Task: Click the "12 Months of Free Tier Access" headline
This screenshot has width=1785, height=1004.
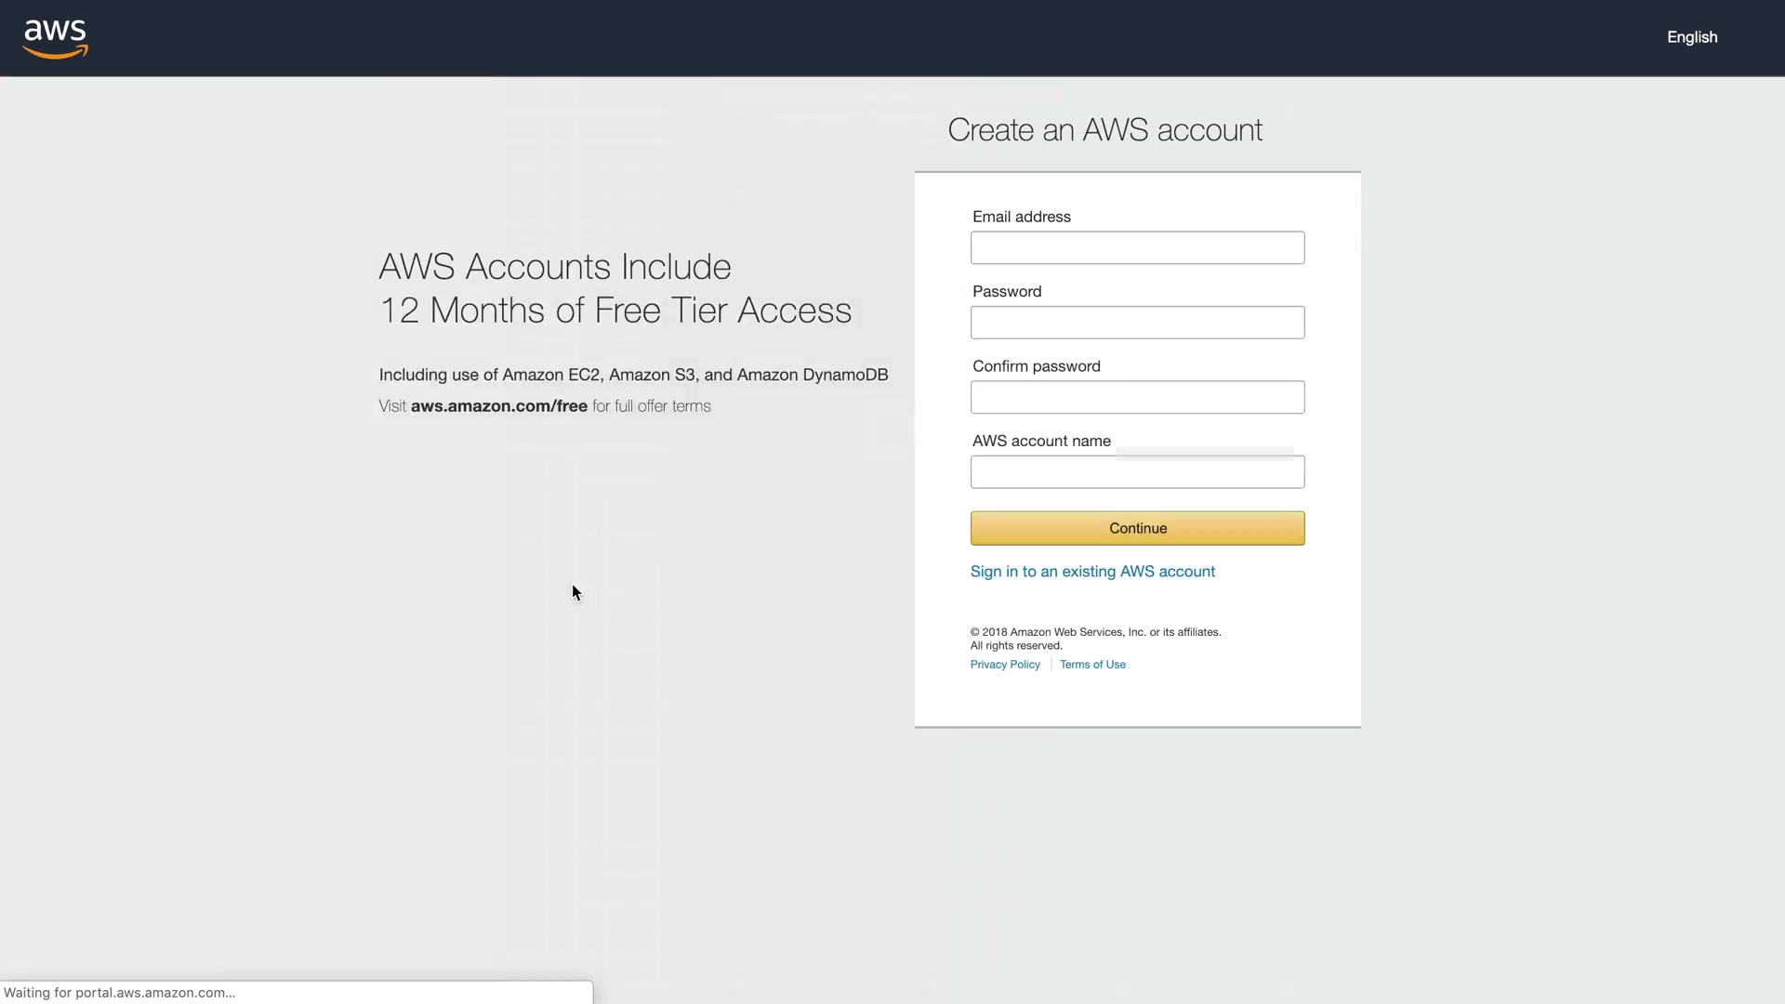Action: pyautogui.click(x=615, y=310)
